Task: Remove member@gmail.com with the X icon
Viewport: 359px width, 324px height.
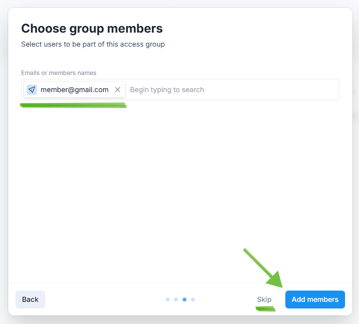Action: (x=118, y=90)
